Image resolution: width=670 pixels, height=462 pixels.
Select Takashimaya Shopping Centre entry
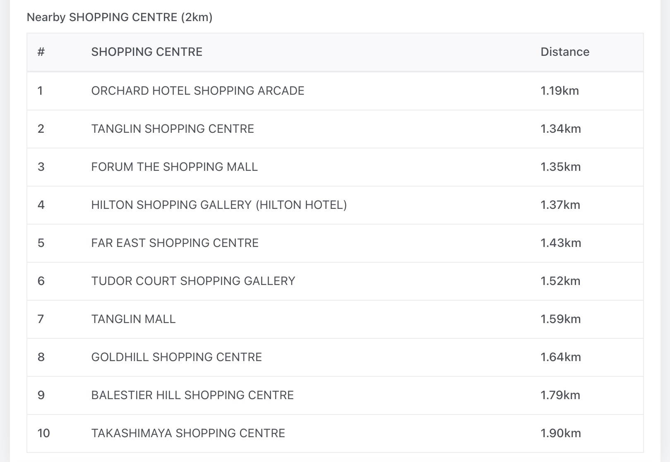188,433
